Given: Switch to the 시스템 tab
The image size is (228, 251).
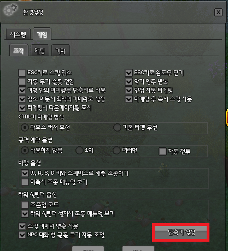Looking at the screenshot, I should click(x=18, y=34).
